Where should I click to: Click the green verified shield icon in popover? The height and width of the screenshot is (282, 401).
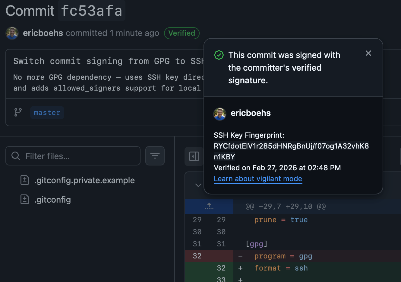[219, 55]
